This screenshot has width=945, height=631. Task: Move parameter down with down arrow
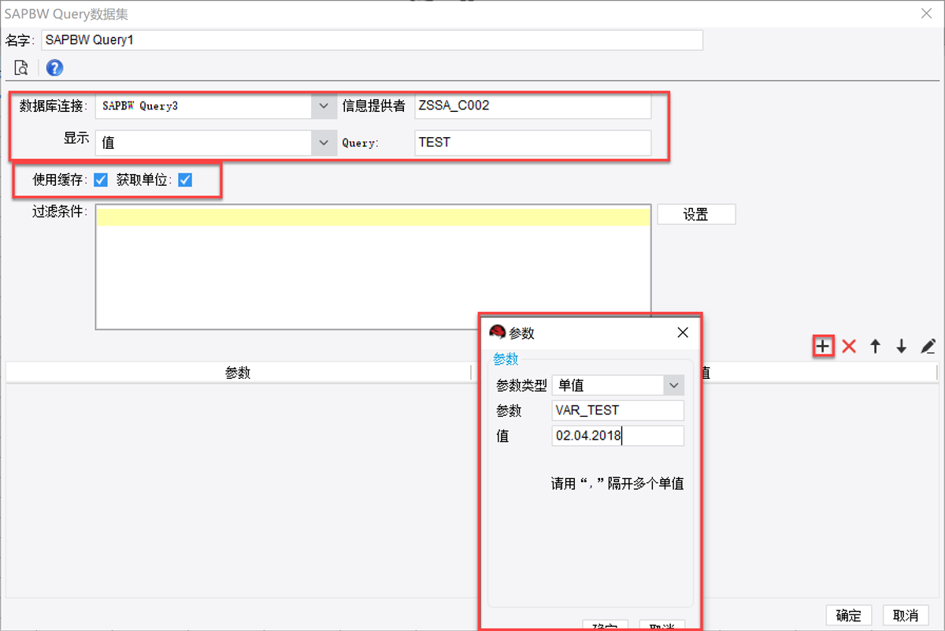tap(902, 346)
